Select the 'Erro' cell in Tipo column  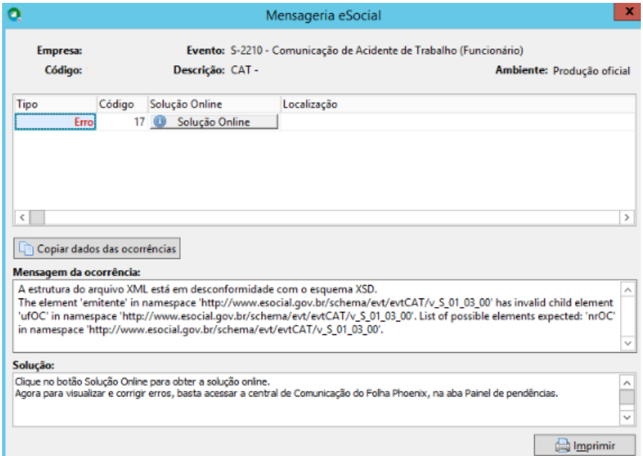pyautogui.click(x=55, y=122)
